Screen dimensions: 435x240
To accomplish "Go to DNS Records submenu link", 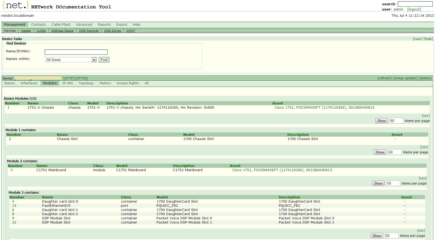I will click(89, 31).
